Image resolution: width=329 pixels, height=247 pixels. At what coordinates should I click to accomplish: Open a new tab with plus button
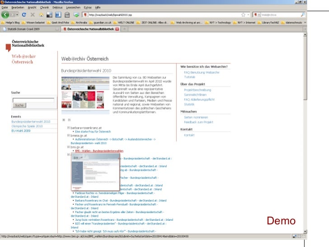point(125,29)
